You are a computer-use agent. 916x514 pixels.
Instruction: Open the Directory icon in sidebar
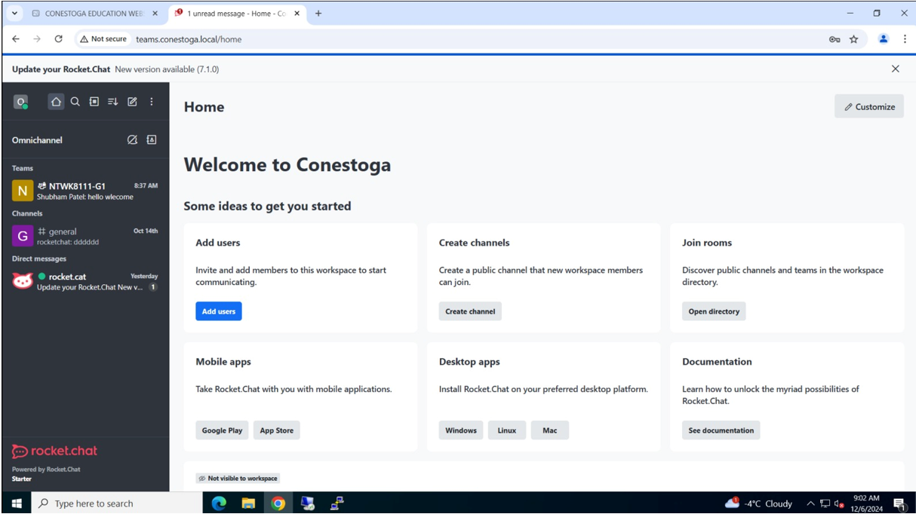(x=94, y=102)
